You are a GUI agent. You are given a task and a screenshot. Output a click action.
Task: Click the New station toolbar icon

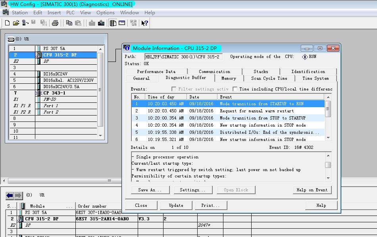pos(7,23)
